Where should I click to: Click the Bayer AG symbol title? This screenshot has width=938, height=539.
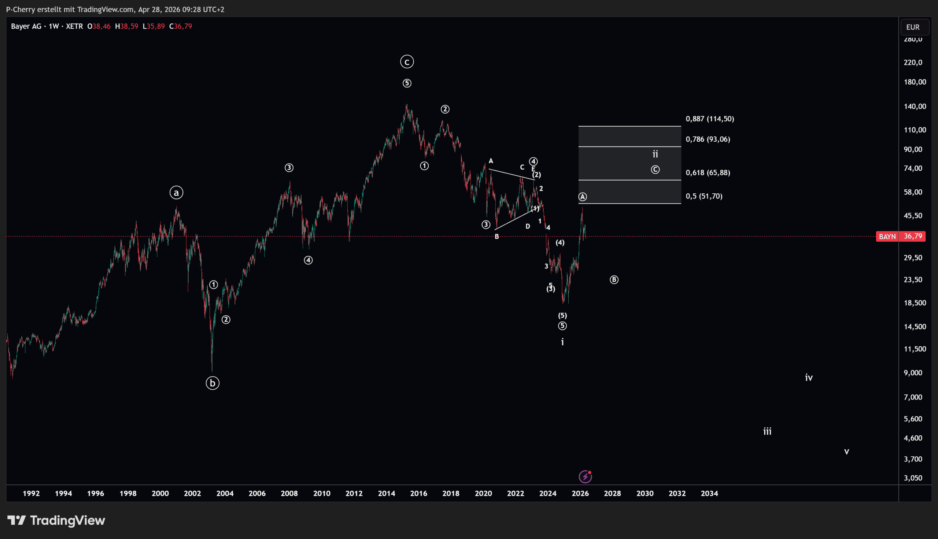tap(26, 26)
